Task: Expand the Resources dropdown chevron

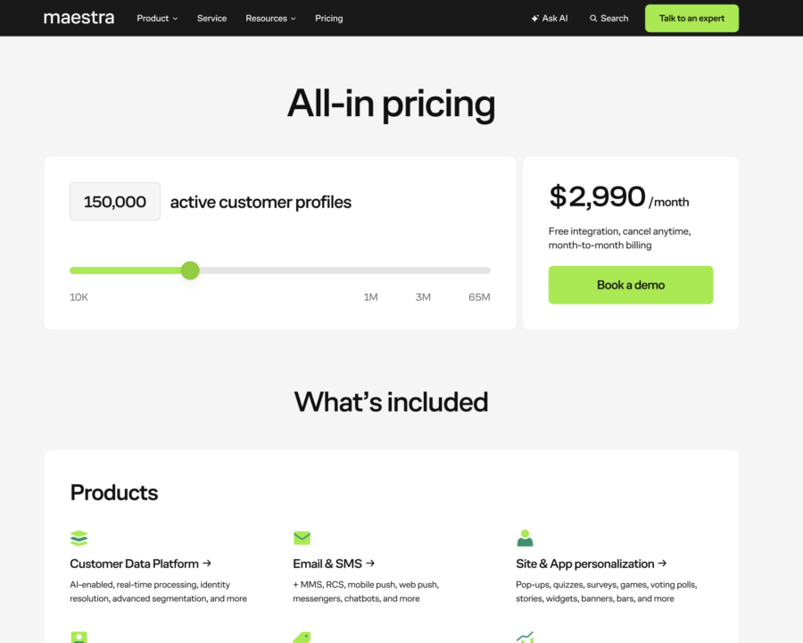Action: (x=294, y=19)
